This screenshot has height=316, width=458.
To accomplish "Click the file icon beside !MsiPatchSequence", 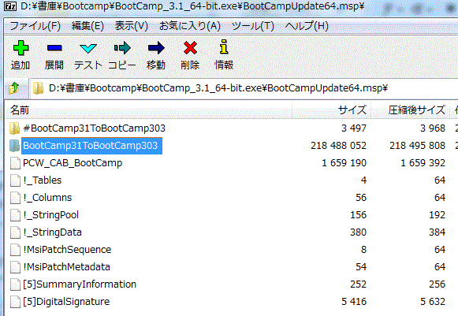I will click(x=15, y=250).
